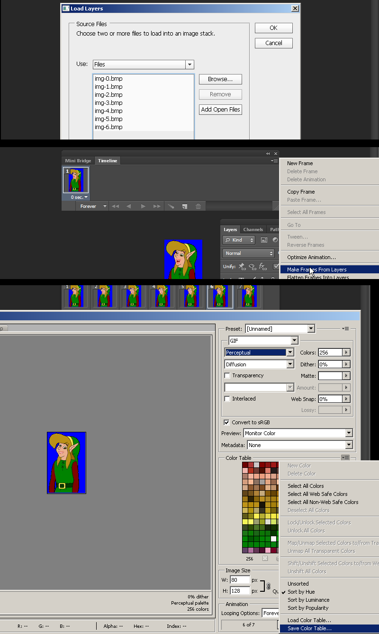
Task: Click the adjustment layer filter icon in Layers
Action: [x=275, y=240]
